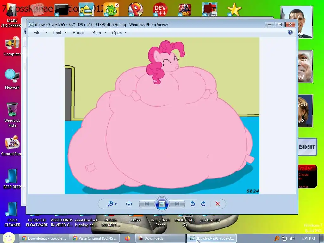The image size is (324, 243).
Task: Click the Angry Birds Space label
Action: [160, 222]
